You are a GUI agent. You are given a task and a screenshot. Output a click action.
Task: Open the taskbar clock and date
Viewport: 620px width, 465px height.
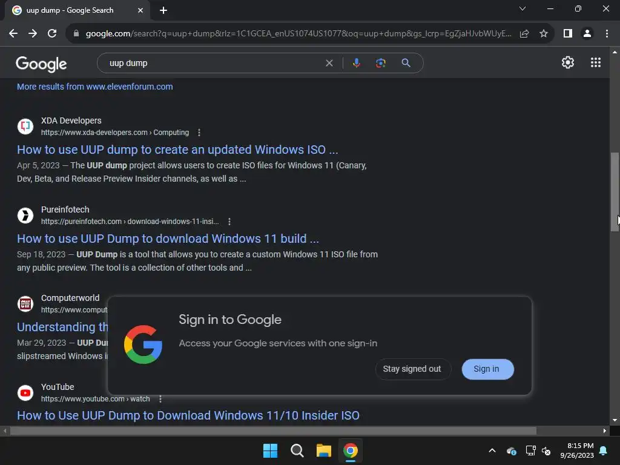[x=577, y=450]
